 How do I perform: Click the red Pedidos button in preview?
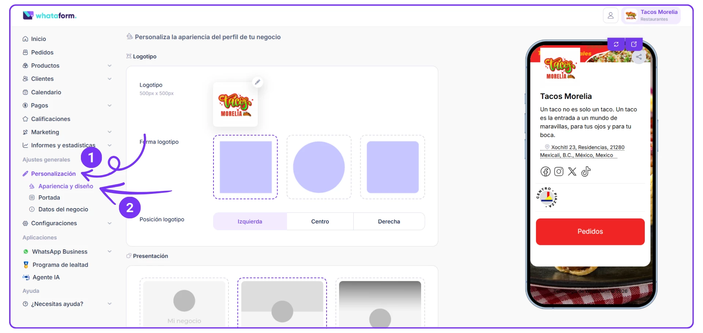point(590,231)
